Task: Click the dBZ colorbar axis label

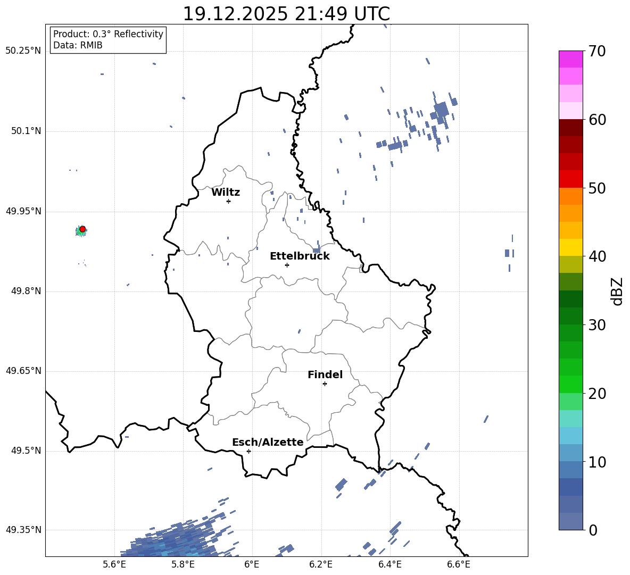Action: click(x=617, y=291)
